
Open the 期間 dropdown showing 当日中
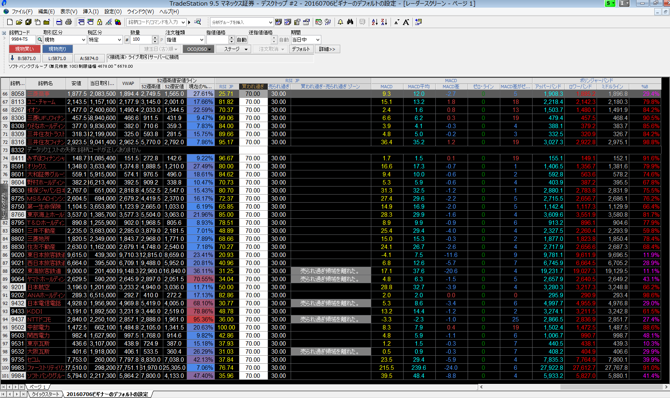[x=318, y=39]
